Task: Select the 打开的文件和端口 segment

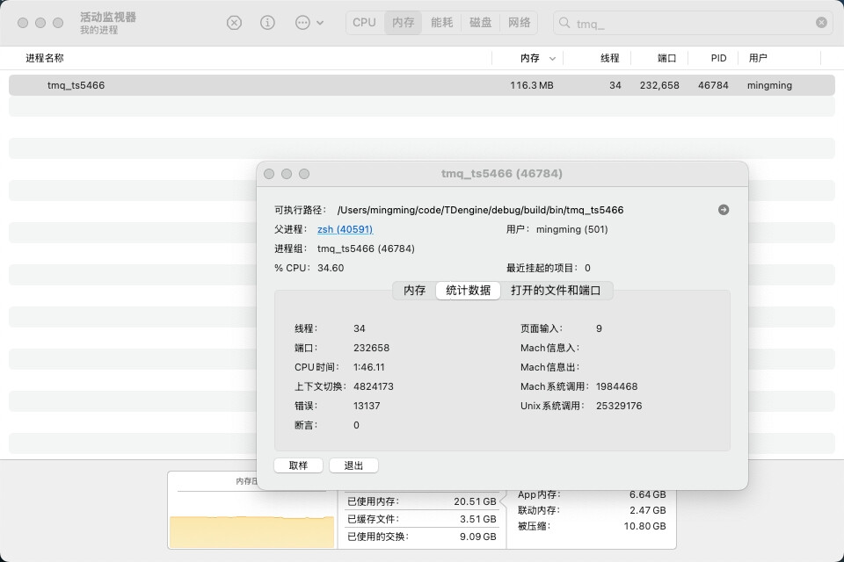Action: [557, 291]
